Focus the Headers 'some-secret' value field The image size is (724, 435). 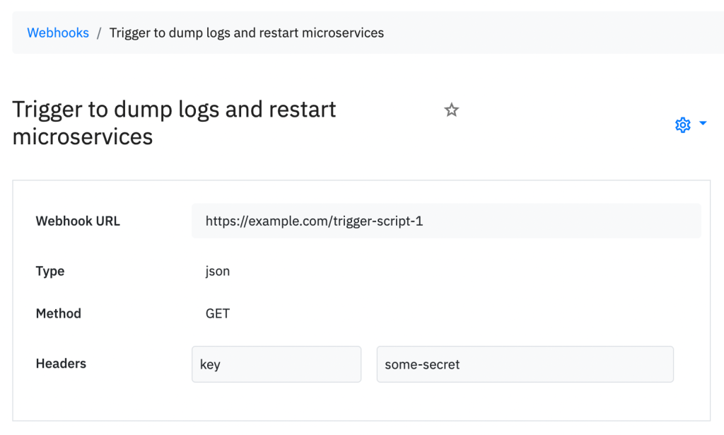coord(525,364)
